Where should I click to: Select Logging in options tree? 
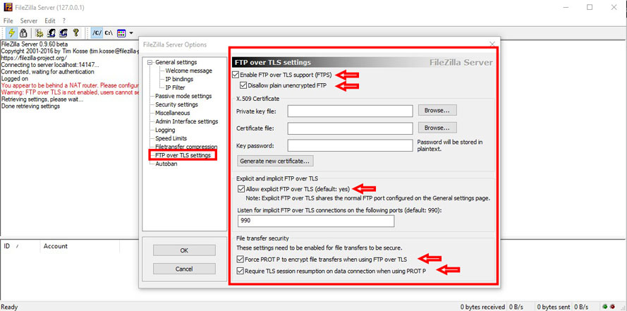[165, 130]
